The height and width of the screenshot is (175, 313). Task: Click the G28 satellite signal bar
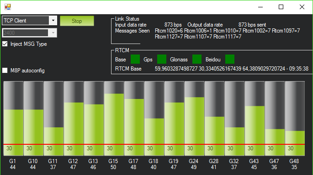215,118
